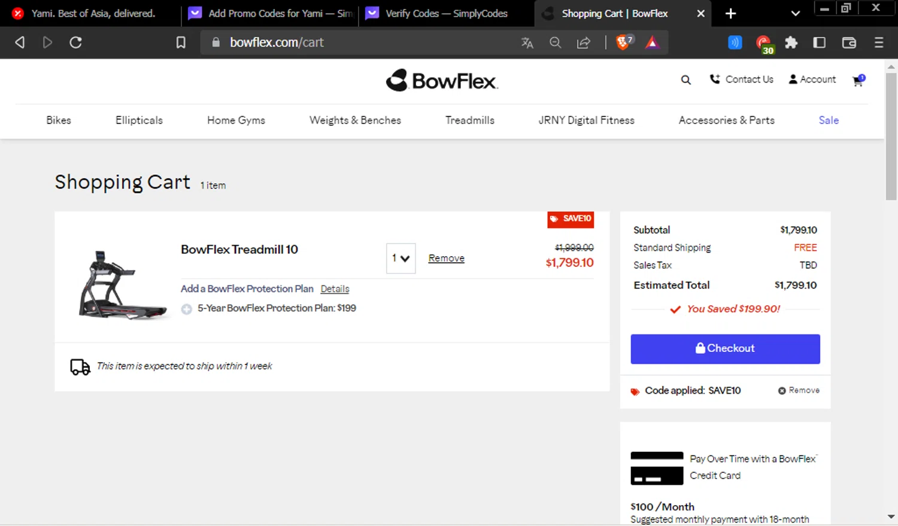View protection plan Details link
Screen dimensions: 898x526
click(335, 289)
